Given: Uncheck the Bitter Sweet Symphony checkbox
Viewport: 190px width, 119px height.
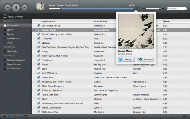Looking at the screenshot, I should pyautogui.click(x=39, y=86).
